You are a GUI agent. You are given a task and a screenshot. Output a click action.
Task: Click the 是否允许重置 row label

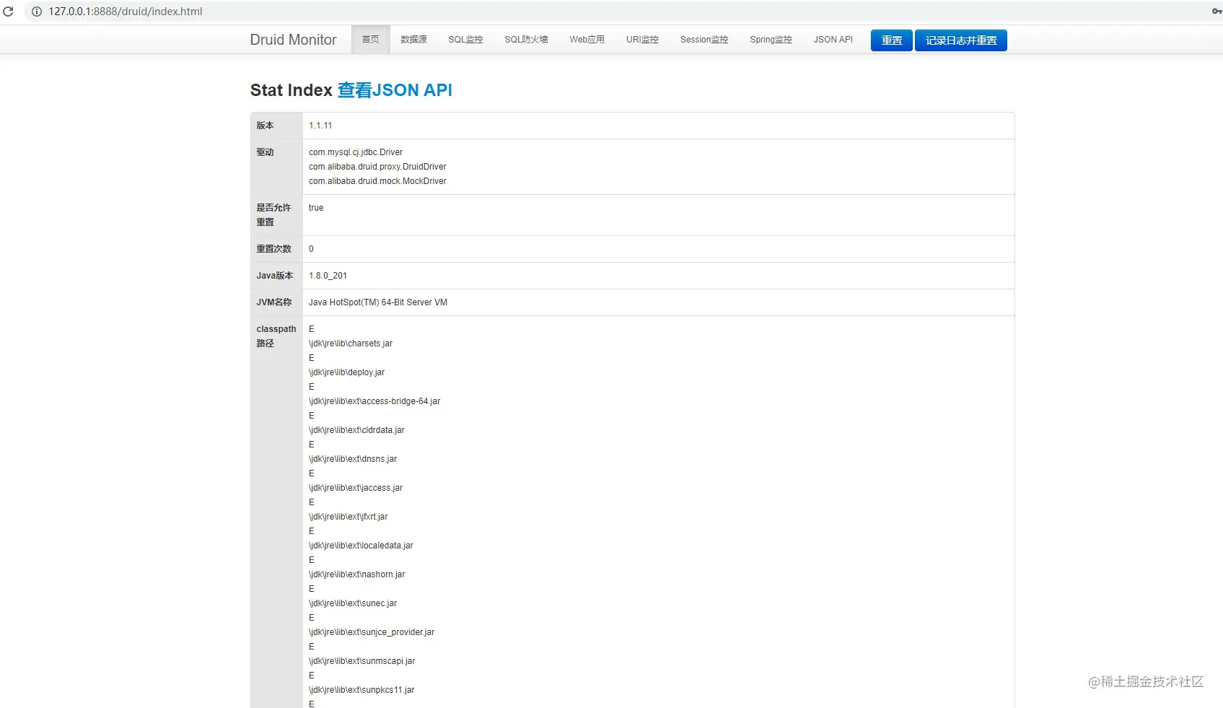pyautogui.click(x=274, y=215)
